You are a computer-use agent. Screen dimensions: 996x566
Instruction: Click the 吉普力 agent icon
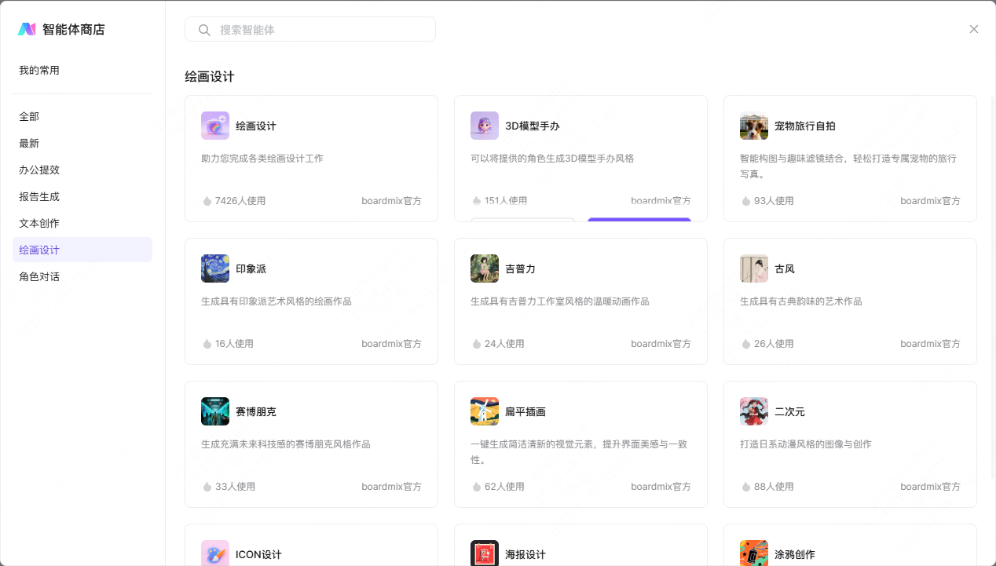click(x=485, y=268)
